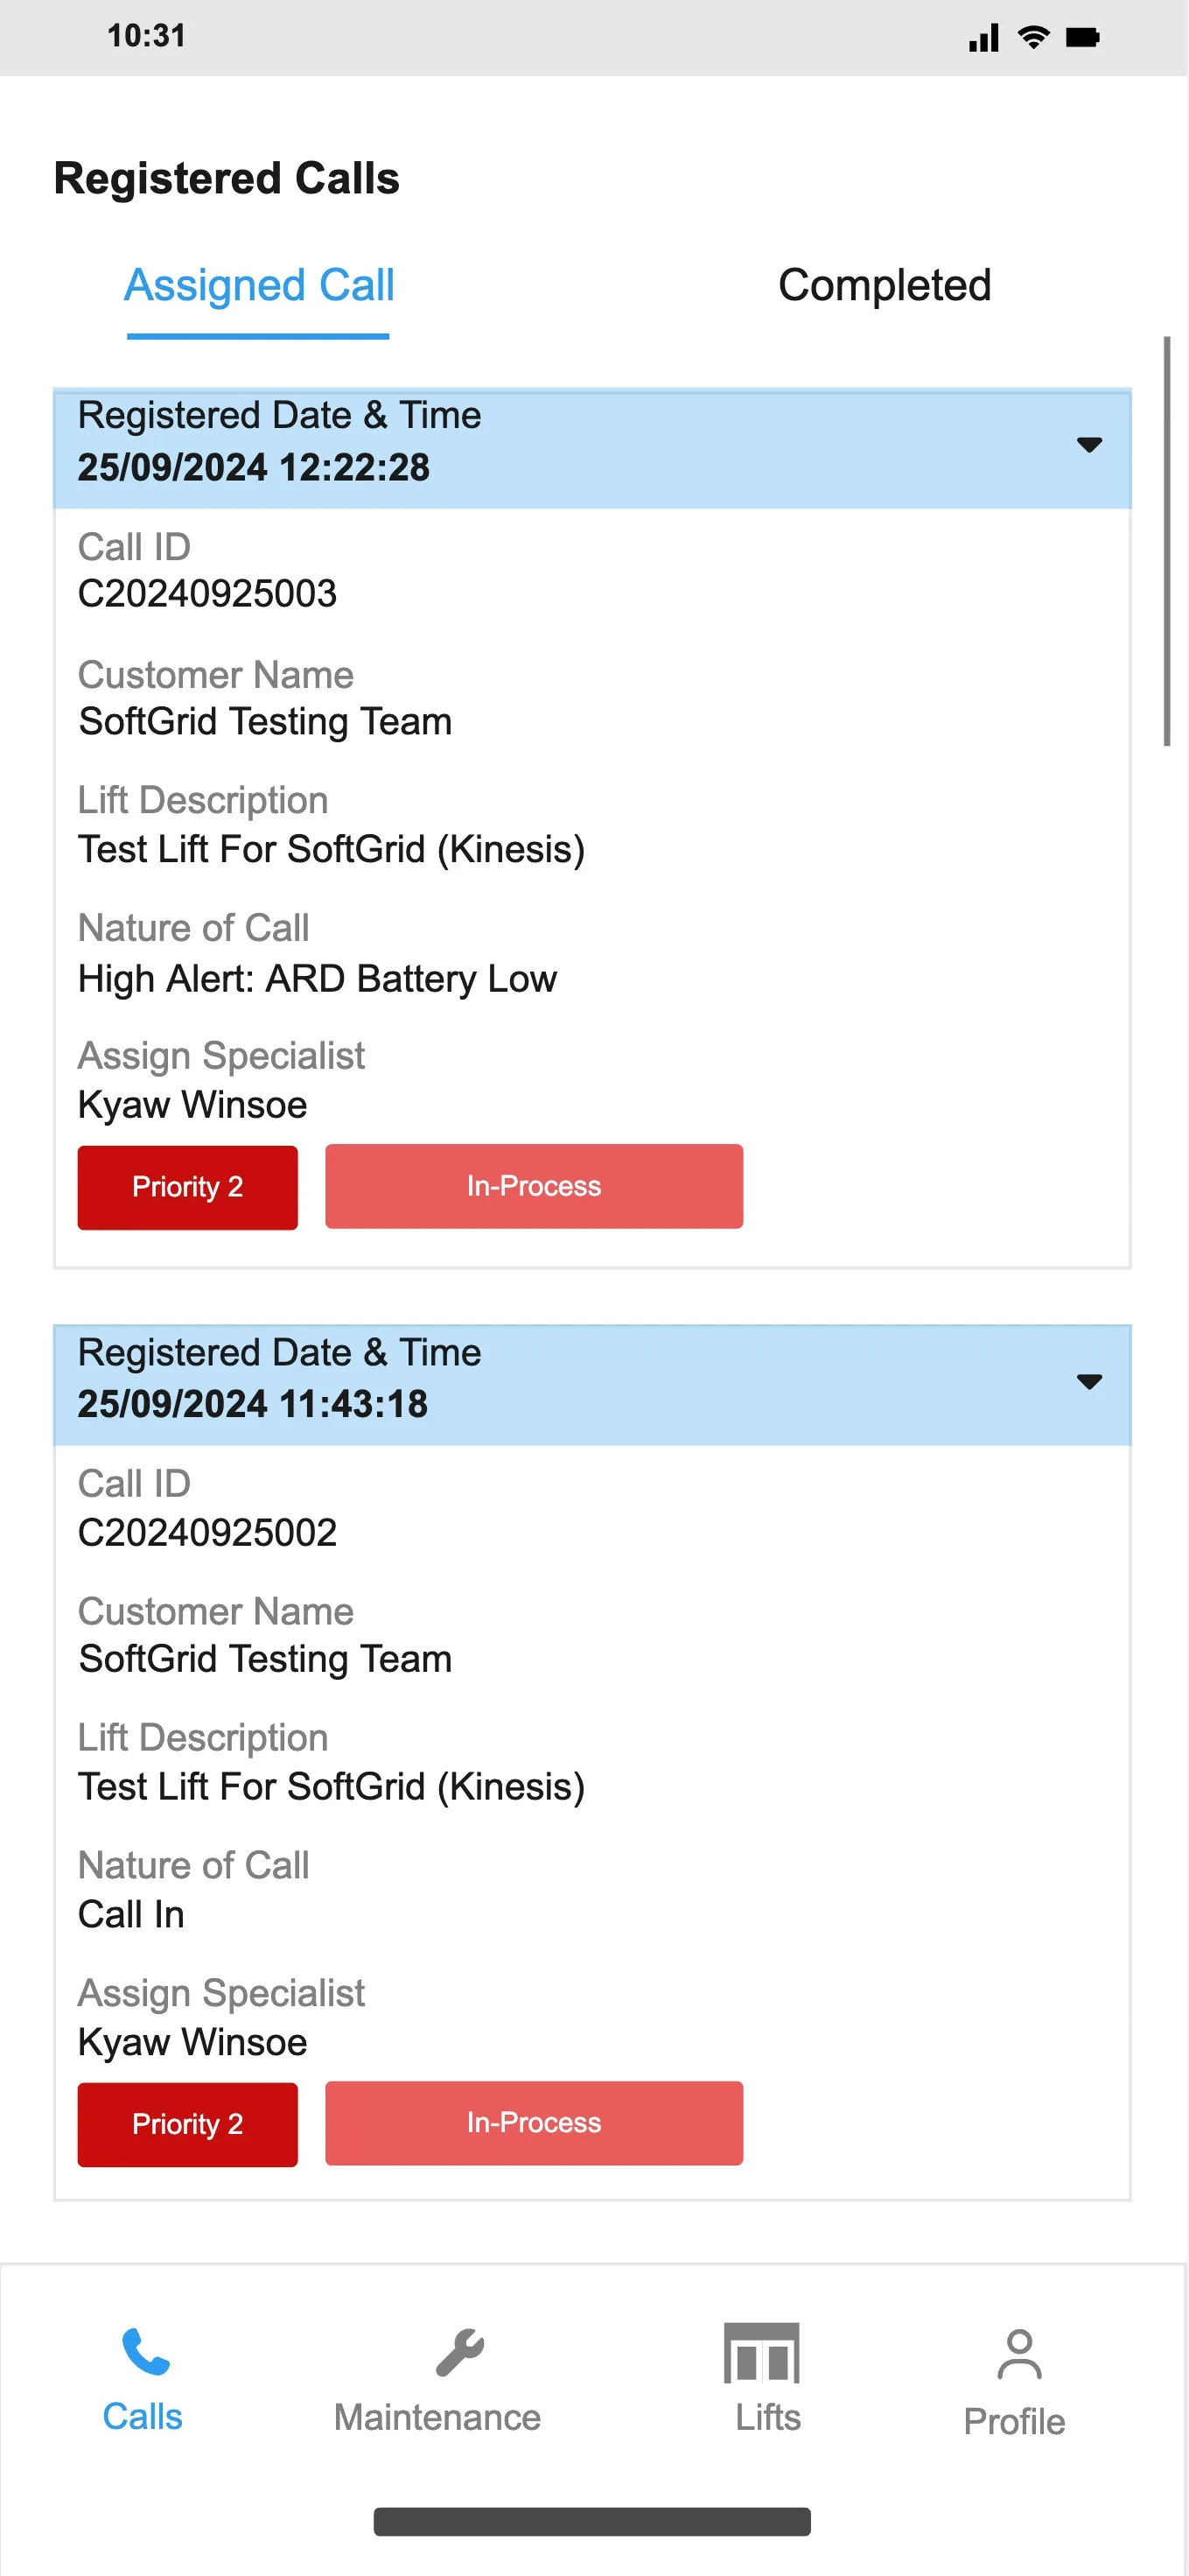
Task: Select call ID C20240925002
Action: [208, 1531]
